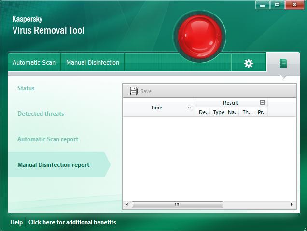Click the Result group header

click(x=231, y=103)
